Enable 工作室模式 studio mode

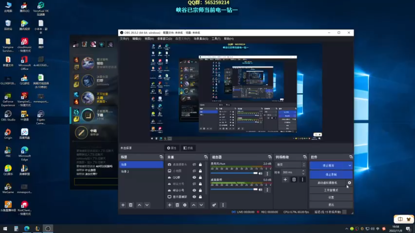tap(331, 190)
